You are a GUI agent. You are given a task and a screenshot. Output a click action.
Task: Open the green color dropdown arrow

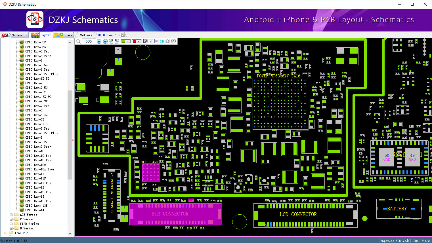(128, 41)
